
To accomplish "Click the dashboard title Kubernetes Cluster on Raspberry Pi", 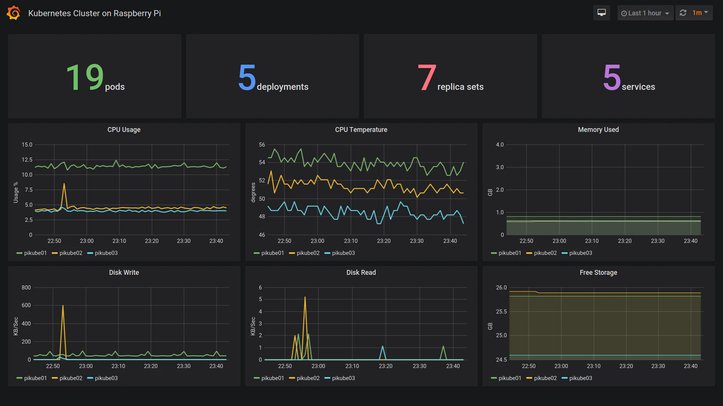I will point(95,13).
